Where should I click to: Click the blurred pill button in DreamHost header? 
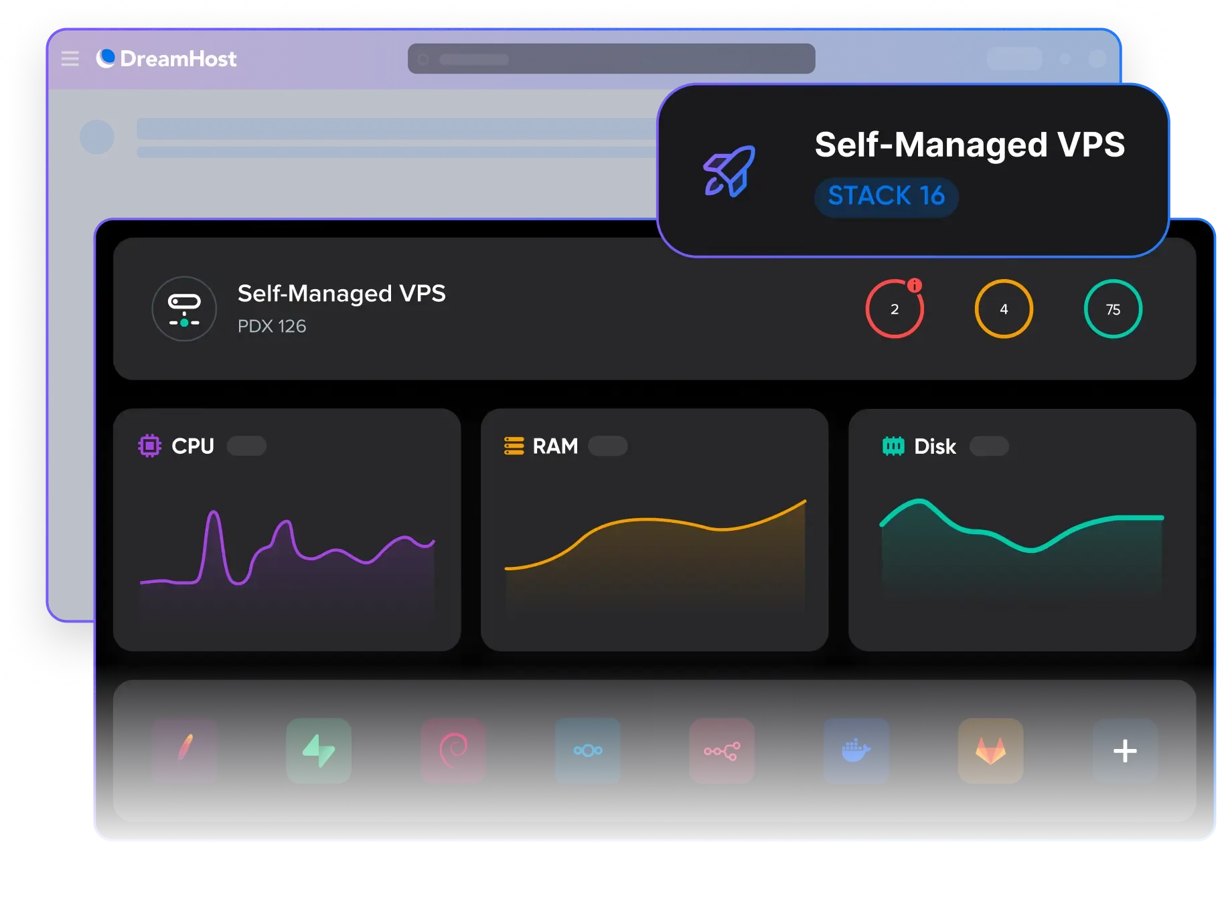[1014, 59]
